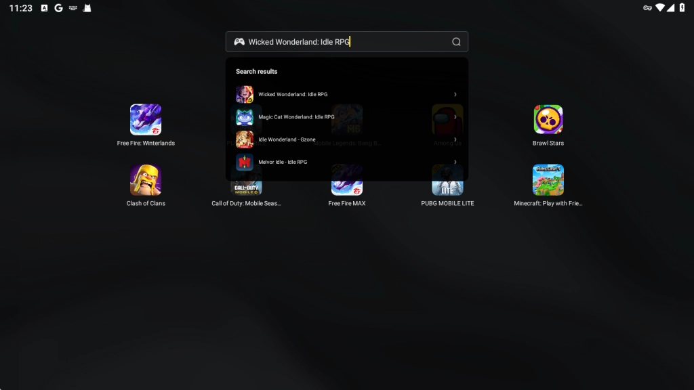Click the 'PUBG MOBILE LITE' label

(447, 203)
